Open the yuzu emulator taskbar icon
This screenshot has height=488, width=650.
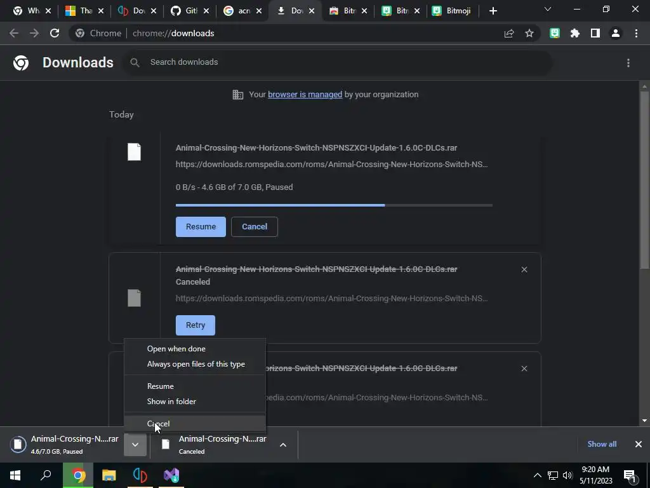(140, 475)
